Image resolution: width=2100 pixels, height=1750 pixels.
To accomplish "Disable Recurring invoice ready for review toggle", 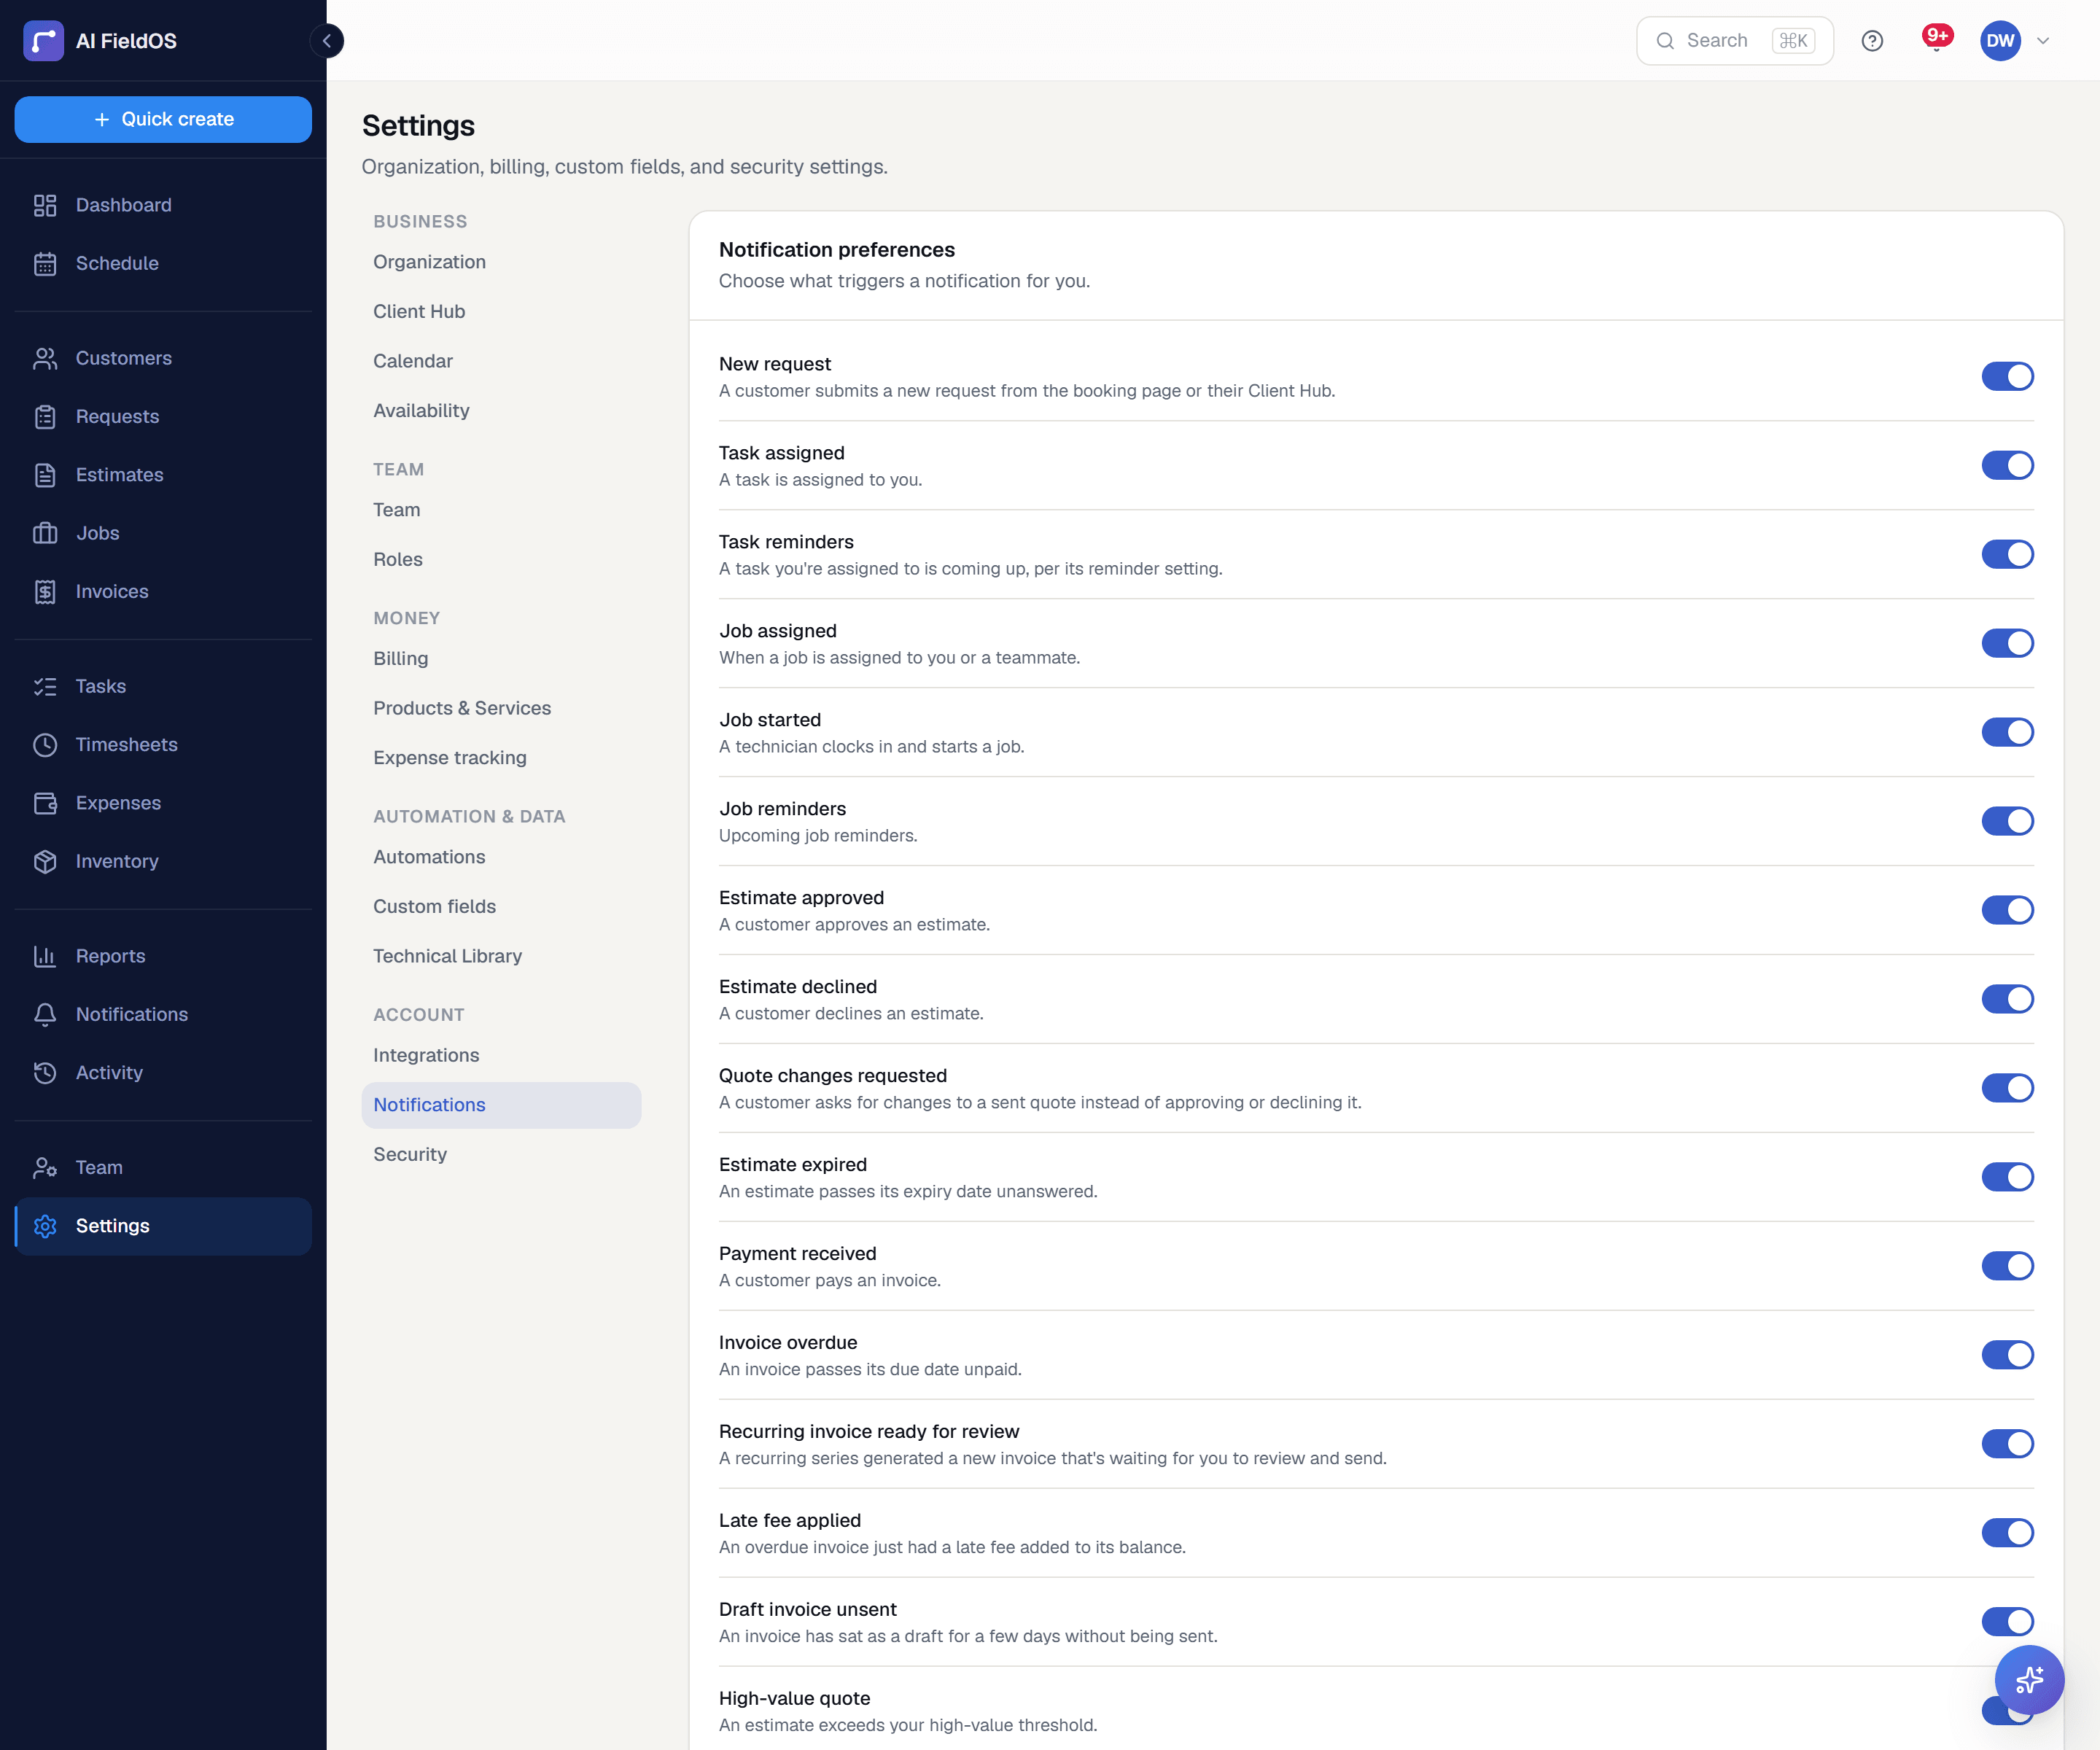I will (2007, 1444).
